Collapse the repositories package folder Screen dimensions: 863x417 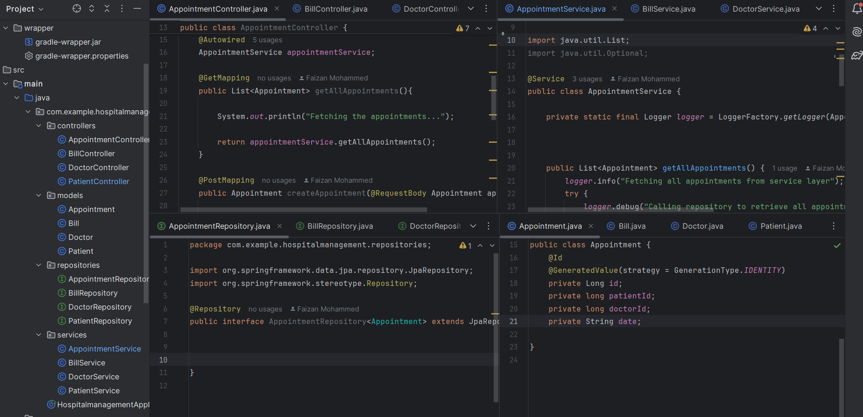pos(39,265)
